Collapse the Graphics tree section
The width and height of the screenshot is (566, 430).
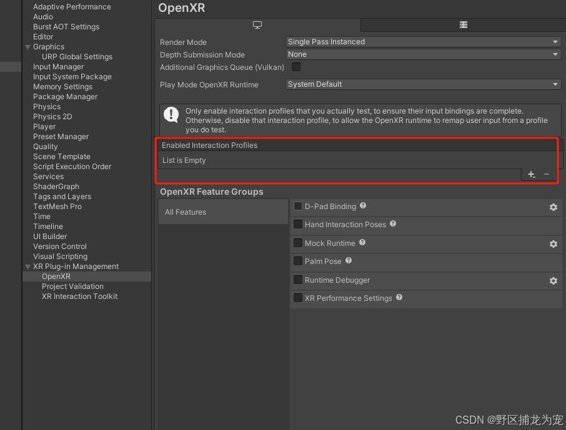point(27,47)
